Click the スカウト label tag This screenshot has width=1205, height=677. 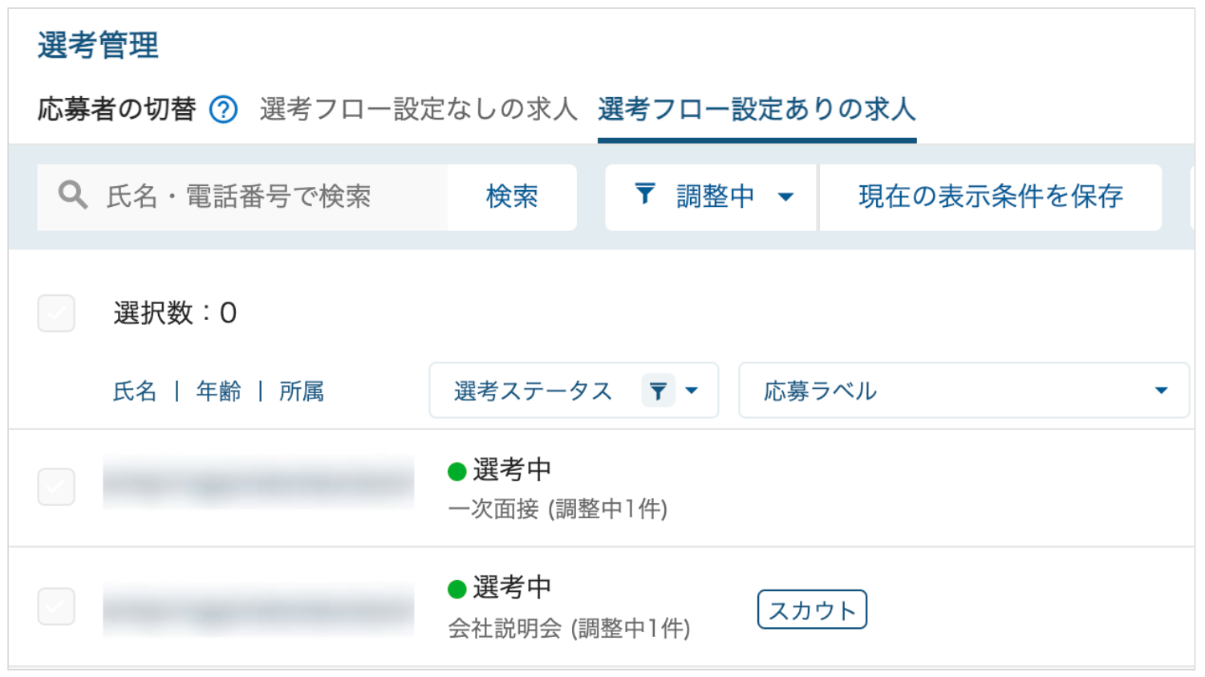pyautogui.click(x=812, y=610)
